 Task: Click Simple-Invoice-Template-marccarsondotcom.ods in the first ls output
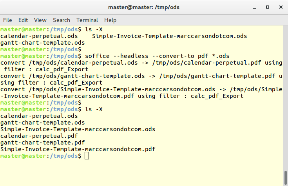pyautogui.click(x=169, y=36)
